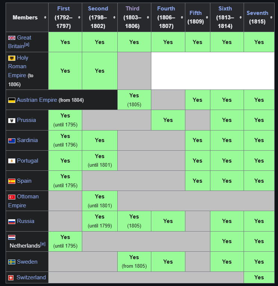This screenshot has height=286, width=278.
Task: Open the Fifth coalition header link
Action: [x=195, y=13]
